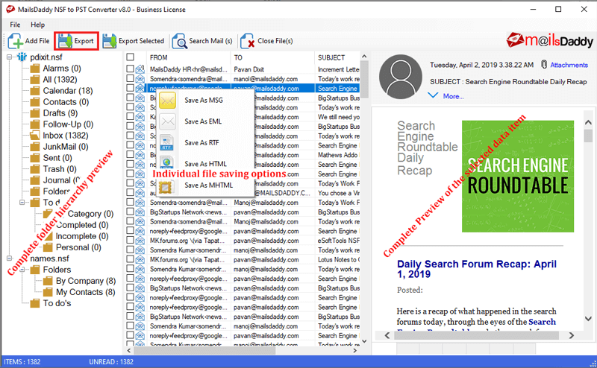Choose Save As MSG from context menu
597x368 pixels.
tap(204, 101)
